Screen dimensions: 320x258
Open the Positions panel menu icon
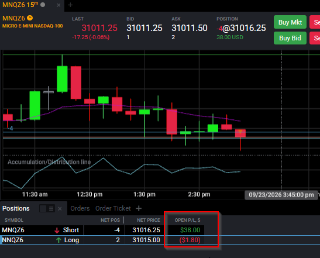coord(51,209)
